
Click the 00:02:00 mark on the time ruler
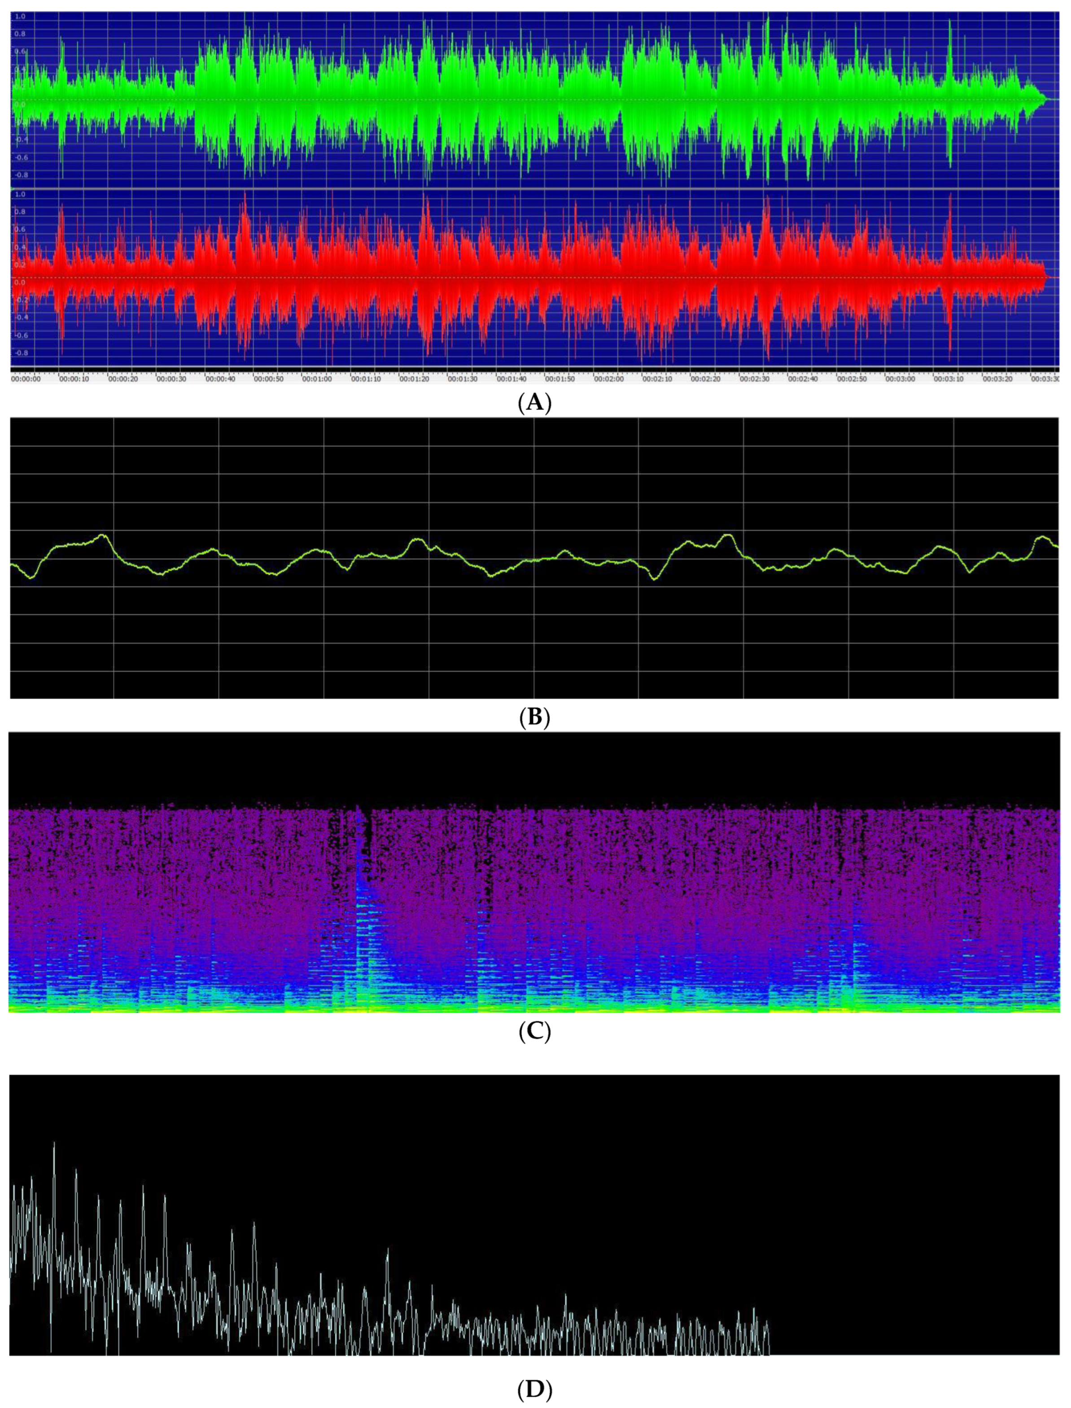(609, 379)
